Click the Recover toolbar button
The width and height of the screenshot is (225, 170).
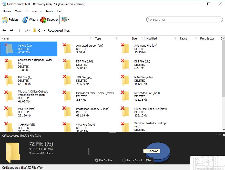click(x=49, y=20)
